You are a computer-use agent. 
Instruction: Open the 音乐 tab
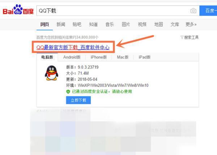click(x=110, y=24)
